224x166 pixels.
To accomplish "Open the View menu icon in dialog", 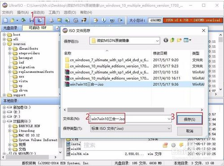I will coord(187,40).
